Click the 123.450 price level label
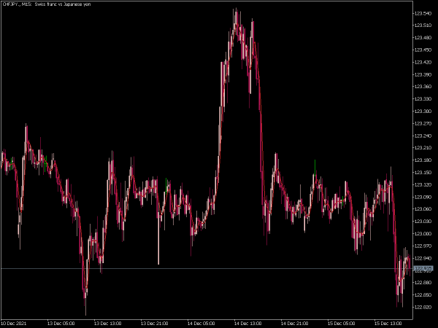 point(423,50)
